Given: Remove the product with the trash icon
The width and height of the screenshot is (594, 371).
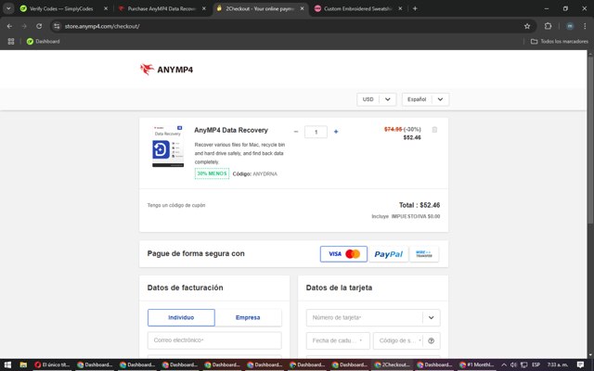Looking at the screenshot, I should pyautogui.click(x=434, y=130).
